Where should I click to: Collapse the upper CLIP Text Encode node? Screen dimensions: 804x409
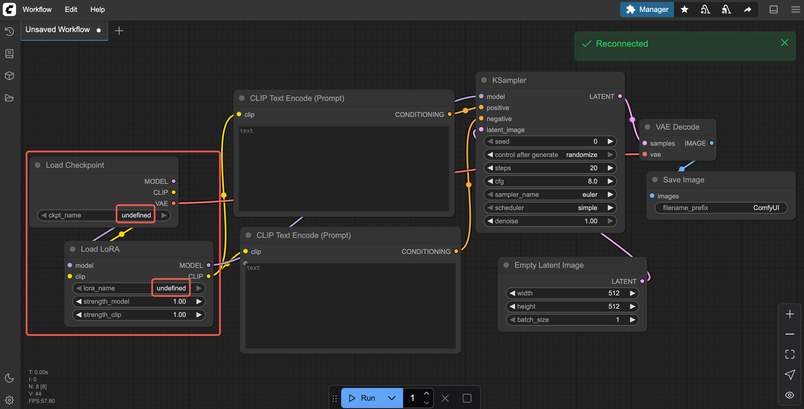242,98
